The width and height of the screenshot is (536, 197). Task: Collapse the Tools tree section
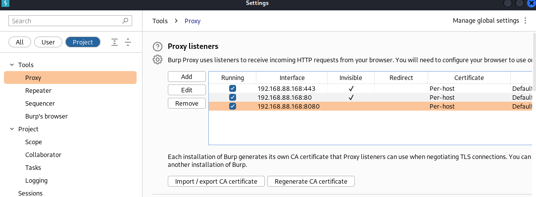[12, 65]
